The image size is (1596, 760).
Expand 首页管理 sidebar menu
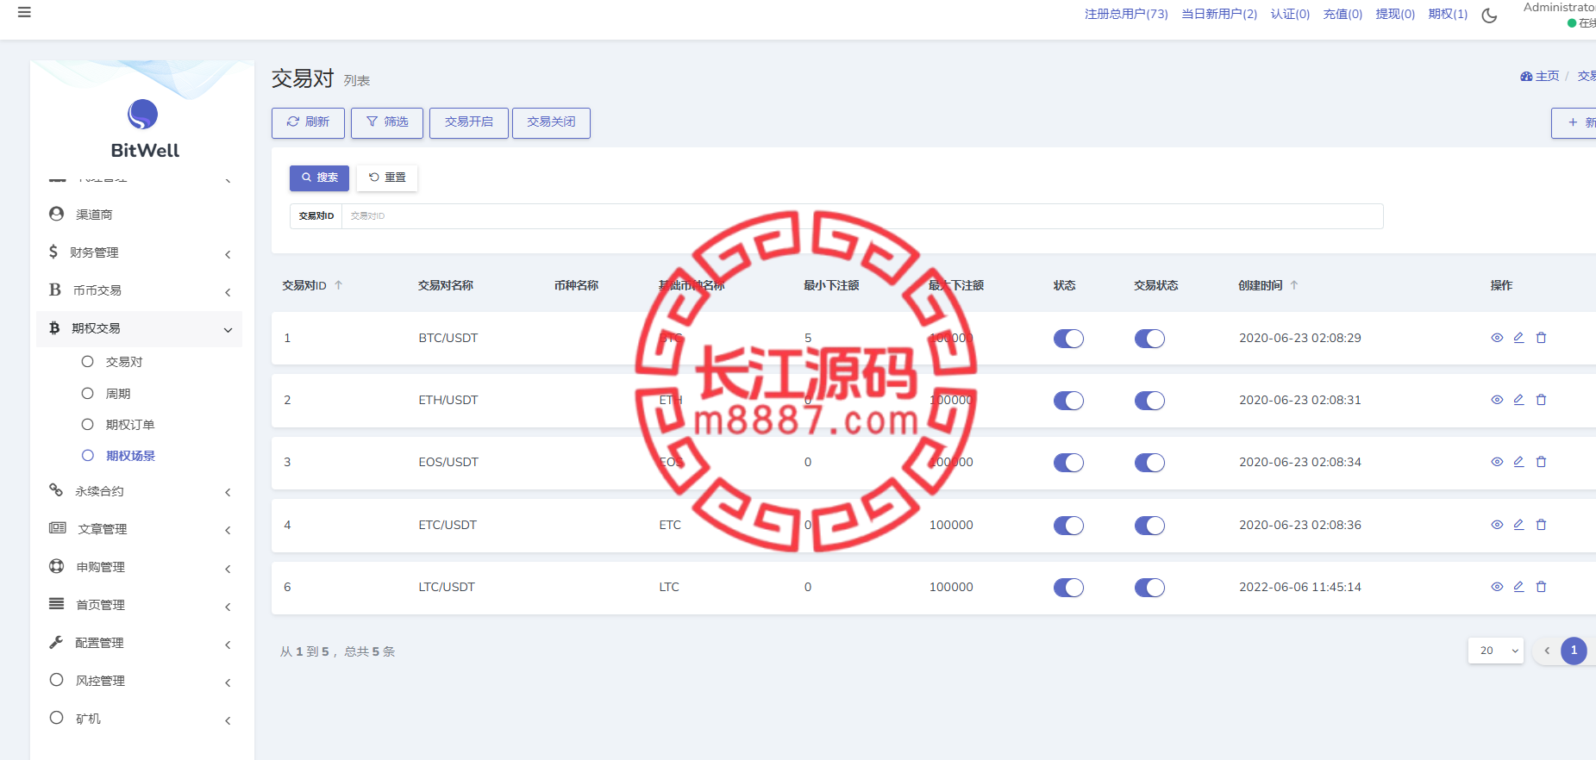point(139,605)
